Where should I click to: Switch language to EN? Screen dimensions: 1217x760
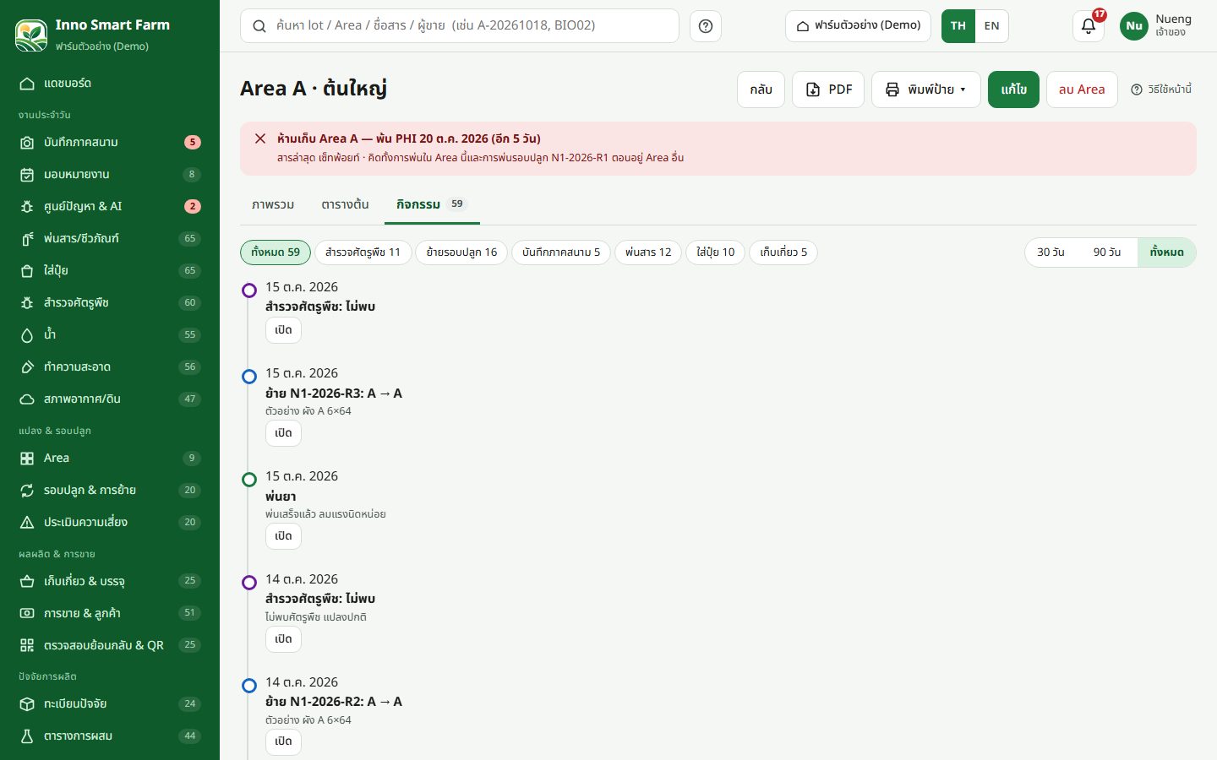991,26
